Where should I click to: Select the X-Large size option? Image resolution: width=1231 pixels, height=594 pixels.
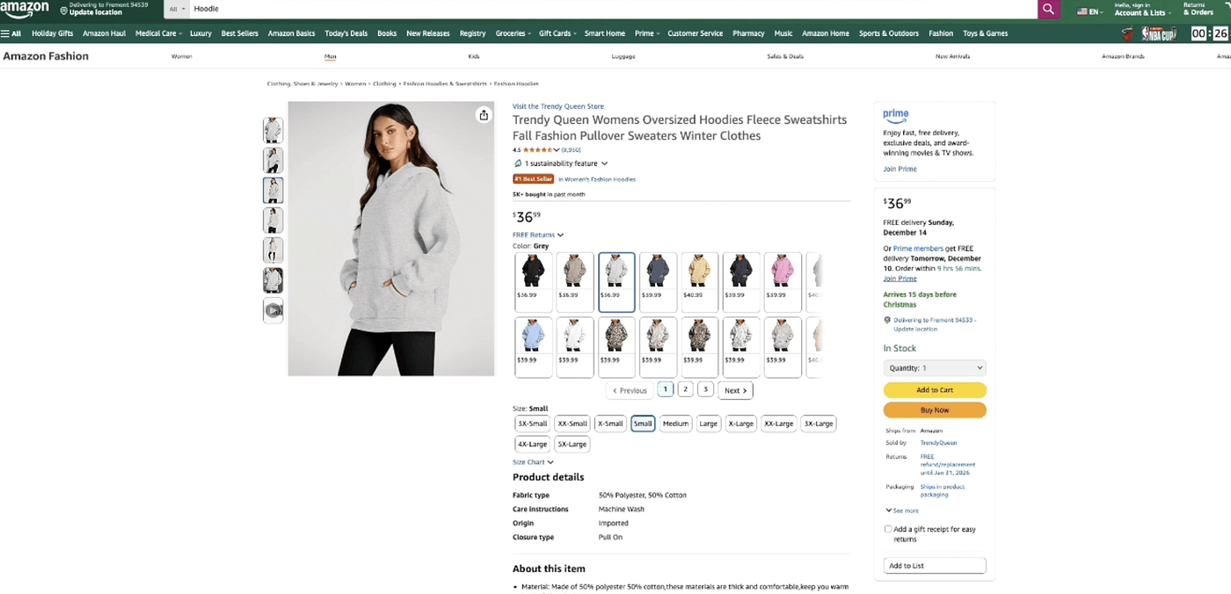point(740,424)
